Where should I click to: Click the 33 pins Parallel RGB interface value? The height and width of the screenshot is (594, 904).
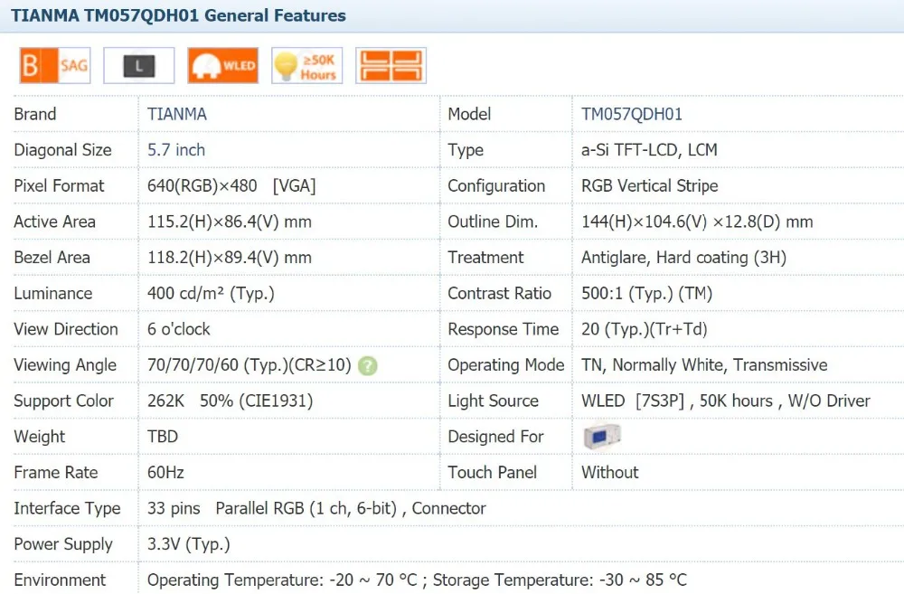316,508
